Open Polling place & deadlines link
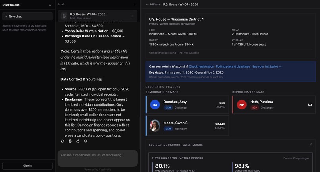Viewport: 320px width, 172px height. coord(233,66)
